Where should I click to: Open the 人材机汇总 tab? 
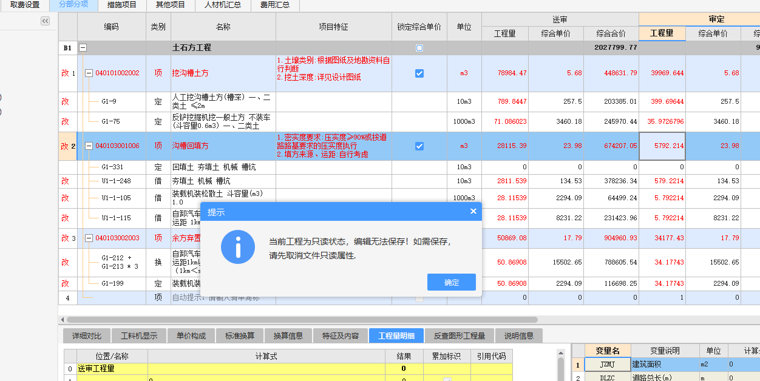click(x=223, y=5)
